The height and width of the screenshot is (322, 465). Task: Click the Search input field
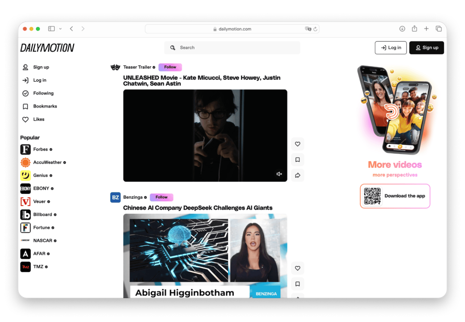point(232,48)
